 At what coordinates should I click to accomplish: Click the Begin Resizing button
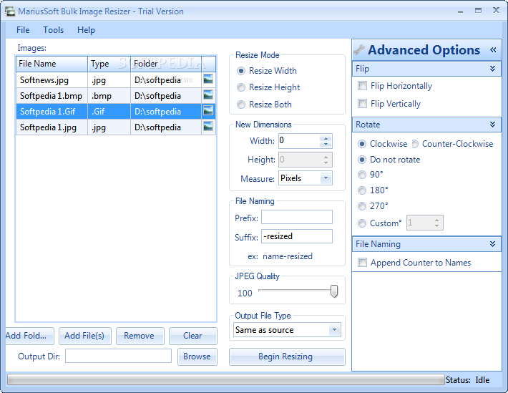tap(287, 356)
